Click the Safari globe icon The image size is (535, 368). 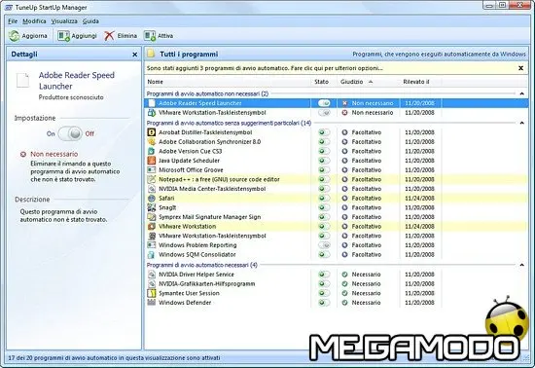[152, 198]
